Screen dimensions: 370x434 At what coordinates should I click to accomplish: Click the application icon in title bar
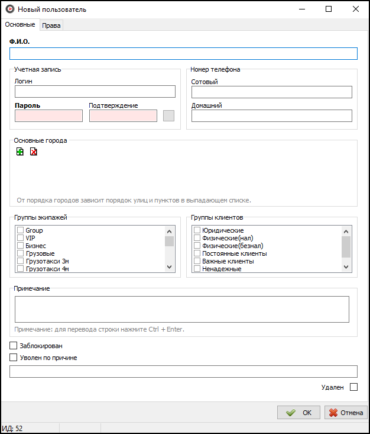pyautogui.click(x=9, y=9)
